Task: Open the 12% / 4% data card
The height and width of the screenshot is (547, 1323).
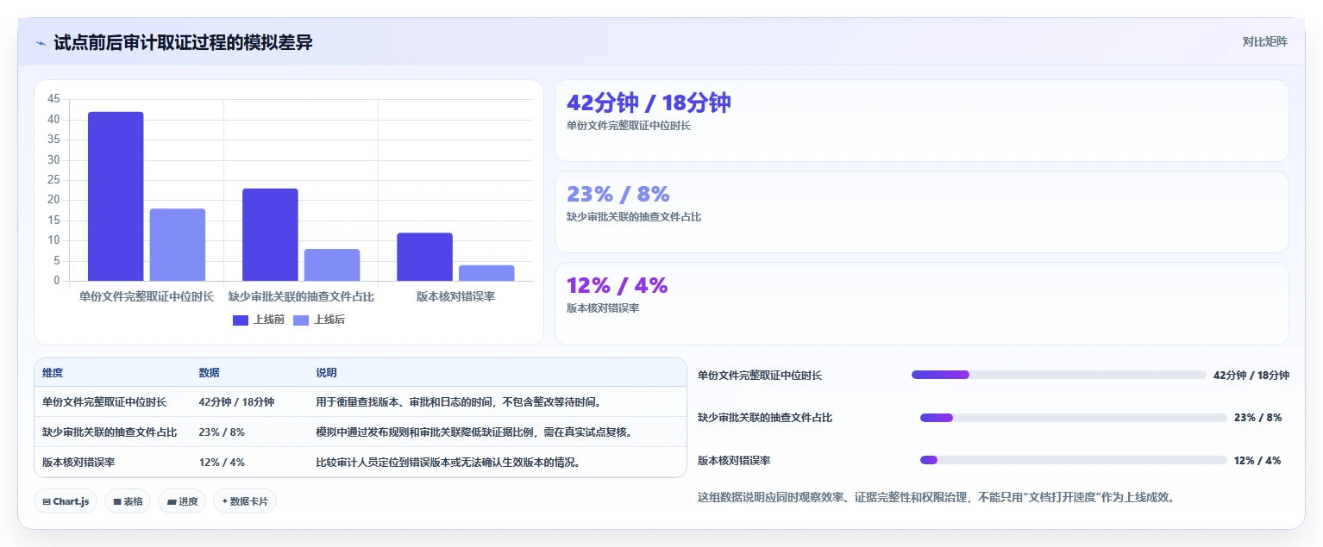Action: (x=921, y=303)
